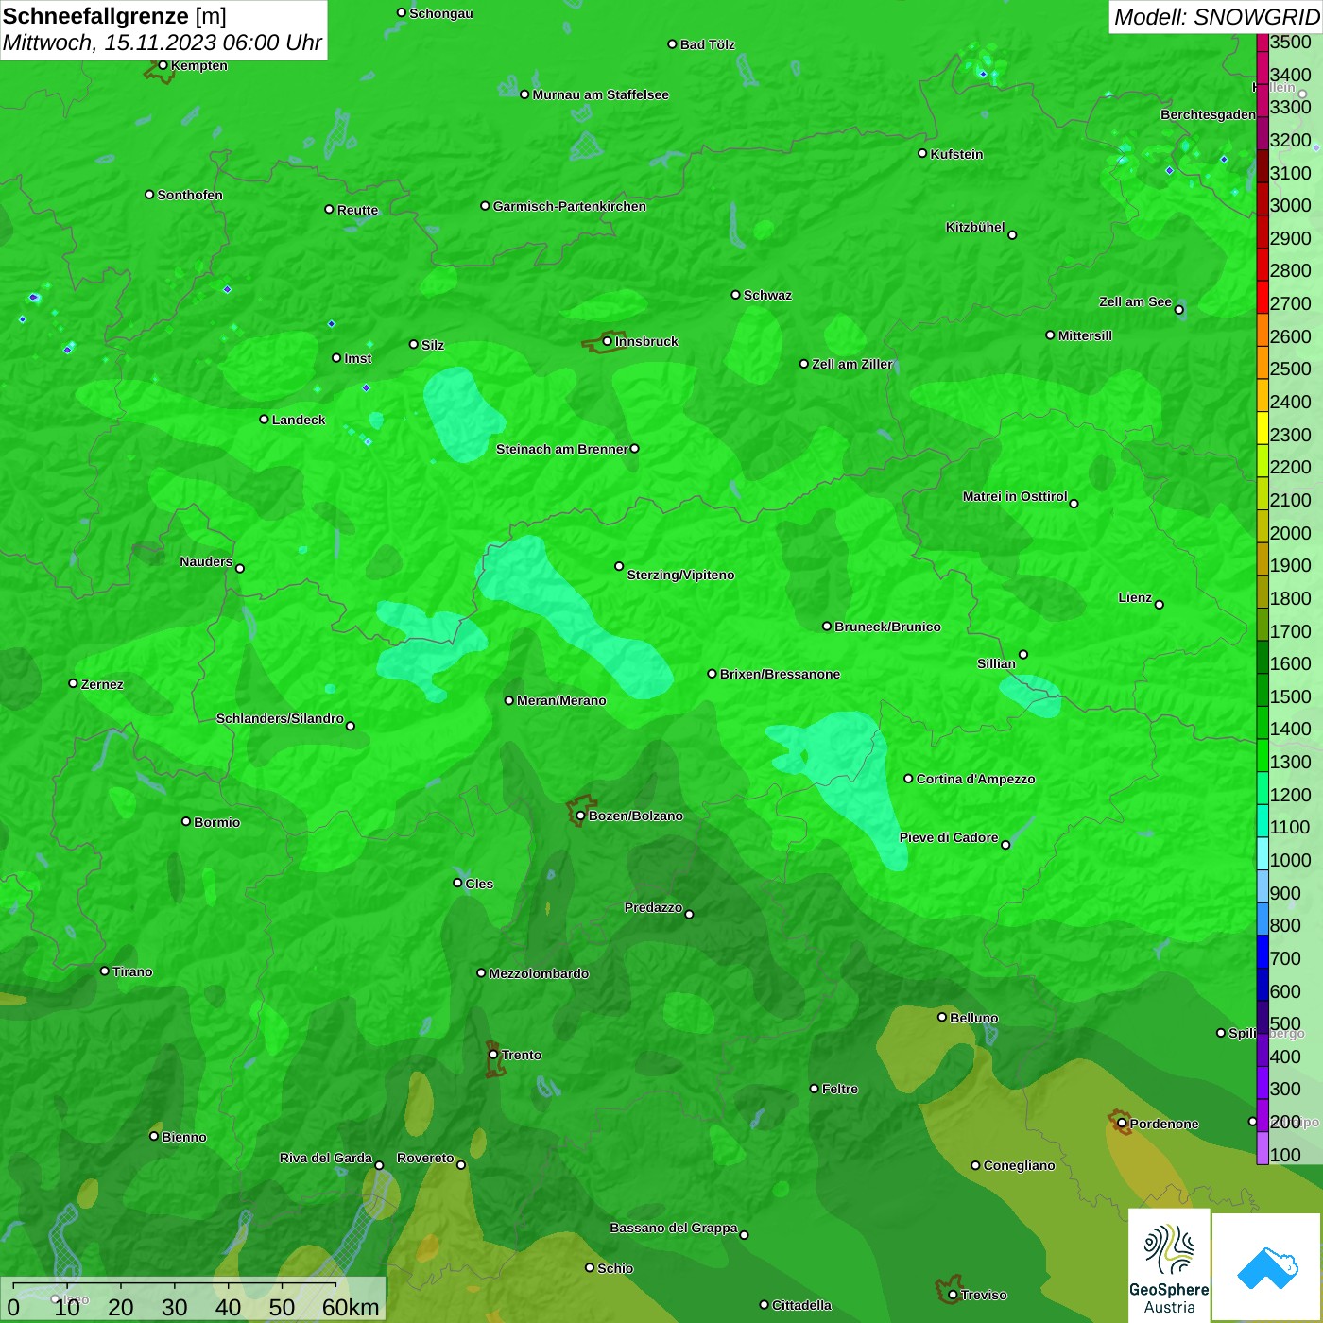1323x1323 pixels.
Task: Click the 1900 legend value
Action: [1291, 566]
